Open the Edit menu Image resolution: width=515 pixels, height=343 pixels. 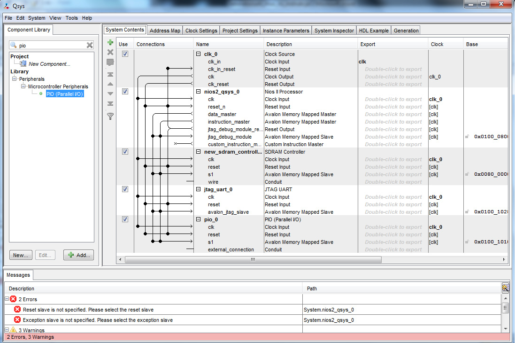pyautogui.click(x=20, y=18)
